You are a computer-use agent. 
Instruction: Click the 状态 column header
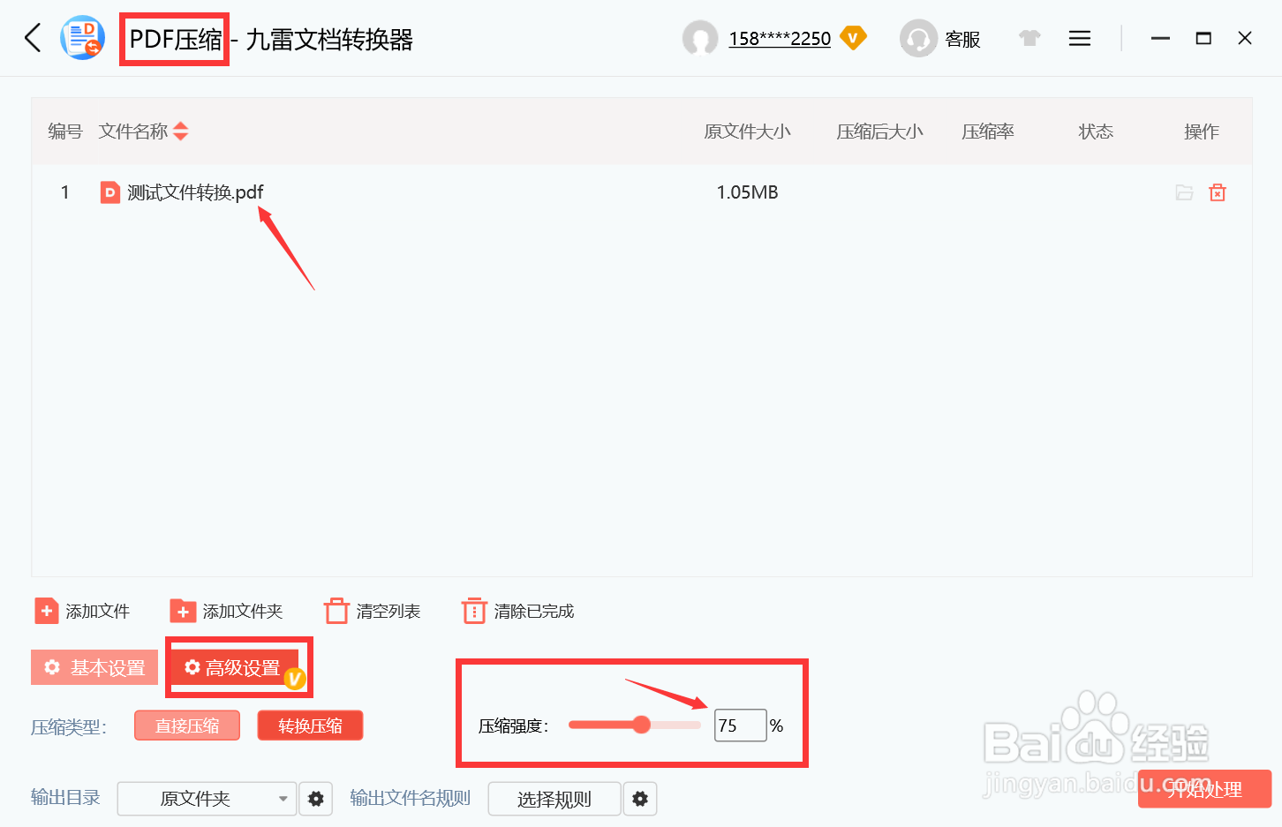(x=1096, y=132)
